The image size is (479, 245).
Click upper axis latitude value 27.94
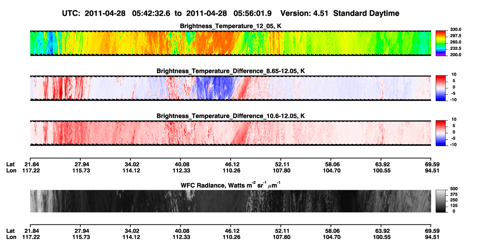[82, 164]
